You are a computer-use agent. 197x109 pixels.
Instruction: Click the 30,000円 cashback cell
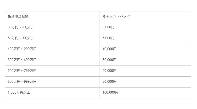(x=145, y=60)
